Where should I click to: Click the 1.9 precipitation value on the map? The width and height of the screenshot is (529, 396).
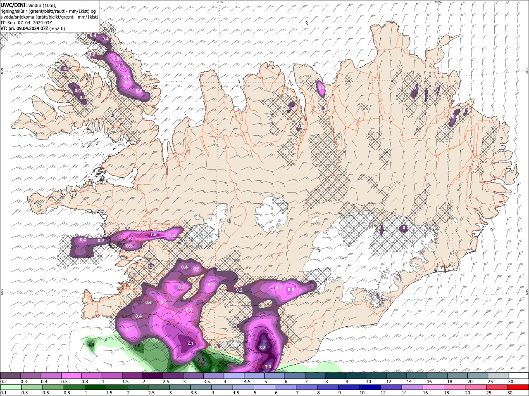[153, 234]
